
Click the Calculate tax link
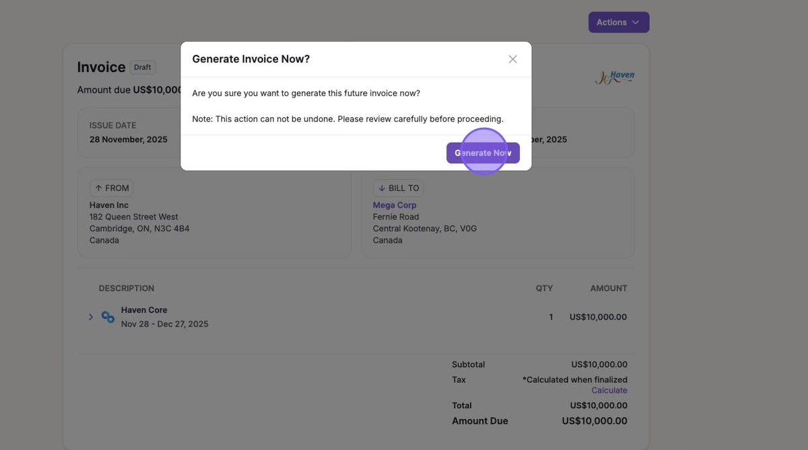[609, 390]
